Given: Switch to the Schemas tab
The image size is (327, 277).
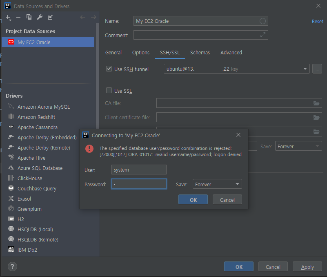Looking at the screenshot, I should [x=200, y=53].
